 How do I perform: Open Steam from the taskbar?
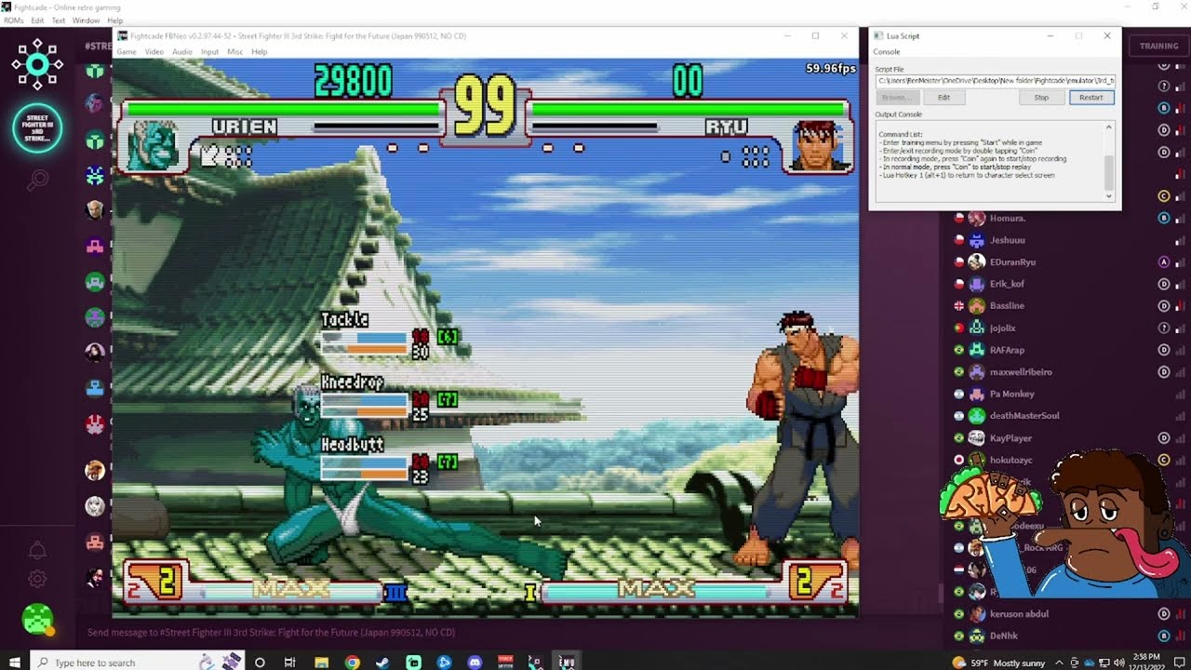tap(382, 662)
